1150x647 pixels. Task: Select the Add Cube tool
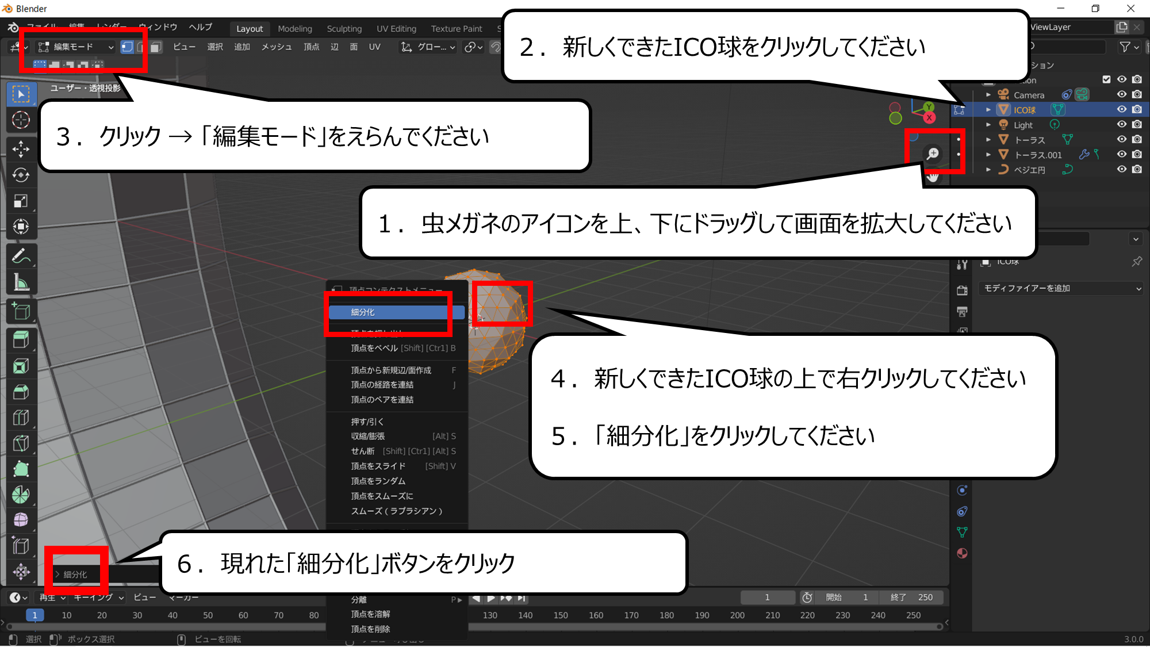pyautogui.click(x=21, y=311)
